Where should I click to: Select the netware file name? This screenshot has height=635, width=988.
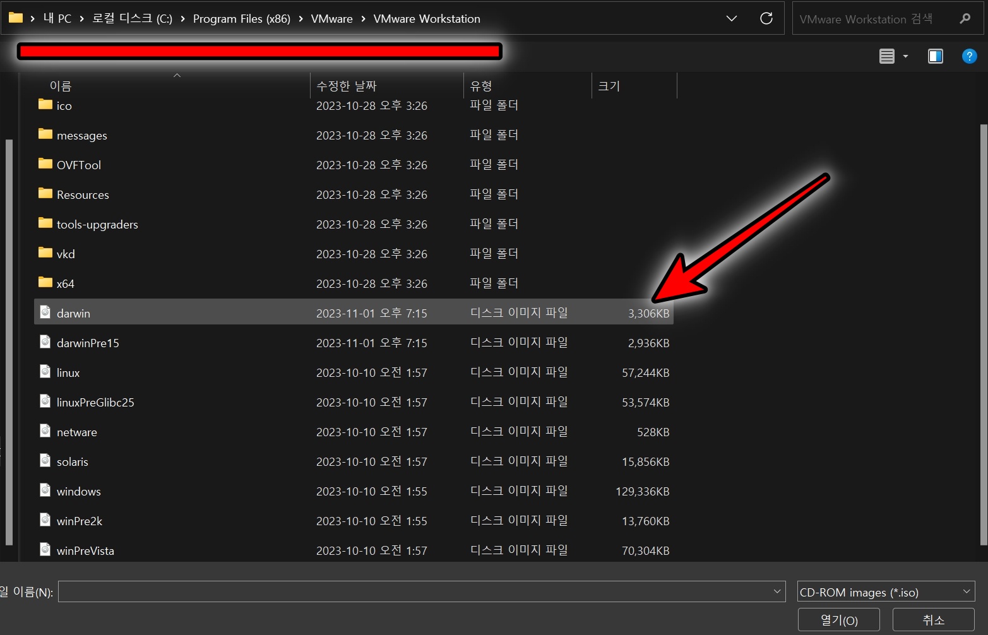[x=77, y=432]
